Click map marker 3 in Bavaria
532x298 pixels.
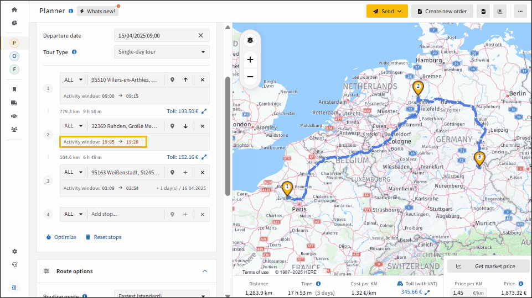coord(479,159)
